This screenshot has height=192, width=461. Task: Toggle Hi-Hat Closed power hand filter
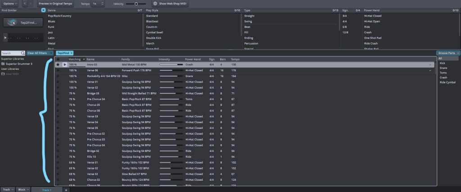pyautogui.click(x=373, y=16)
